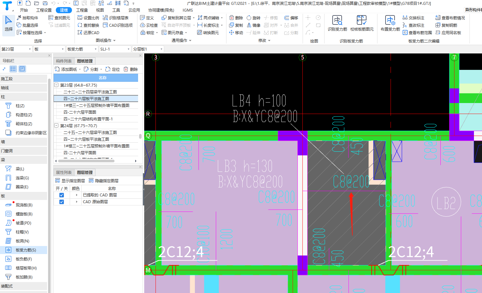Click 删除 in modify group
The image size is (482, 293).
pyautogui.click(x=236, y=18)
